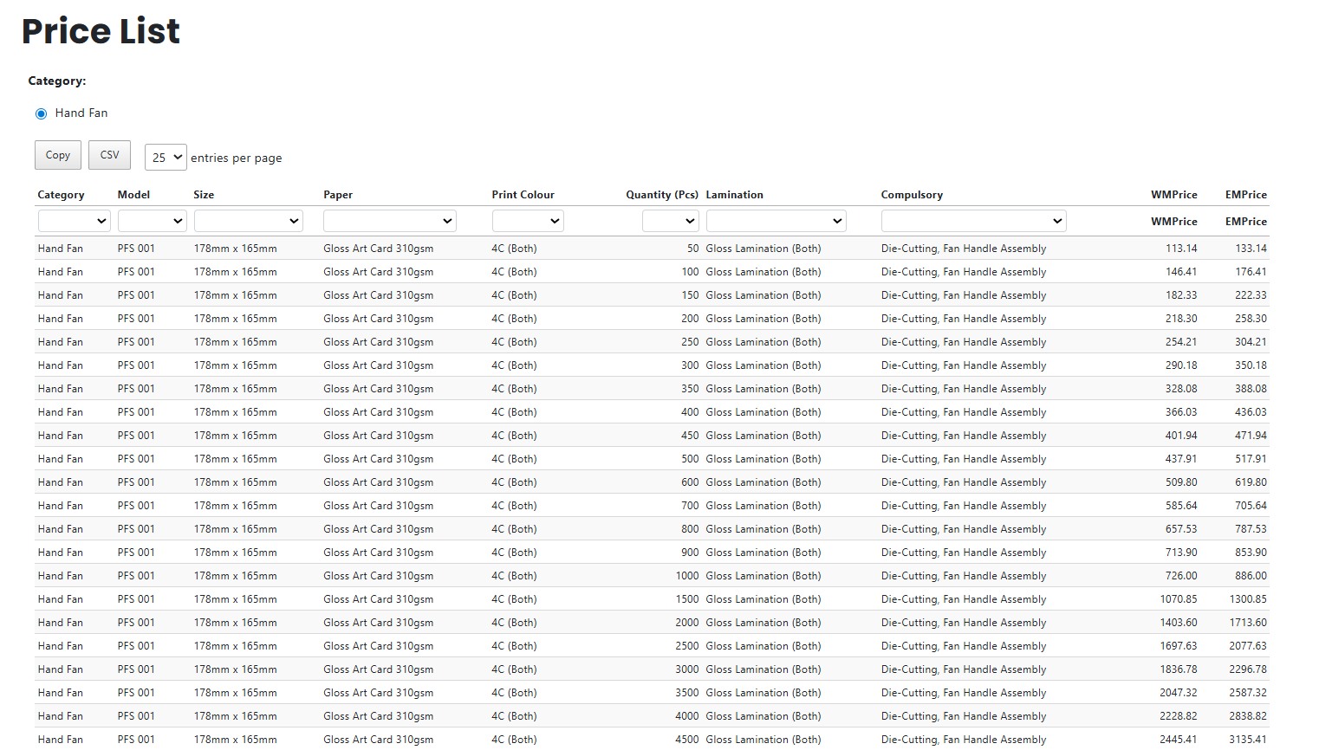Click the 133.14 EMPrice cell
1319x750 pixels.
[1251, 249]
